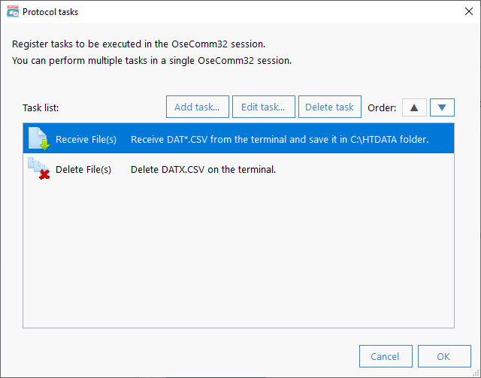Dismiss dialog with Cancel button
The width and height of the screenshot is (481, 378).
tap(386, 356)
